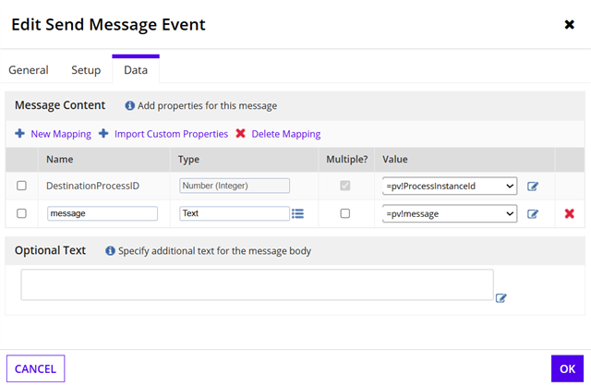
Task: Click the info icon beside Optional Text
Action: click(110, 251)
